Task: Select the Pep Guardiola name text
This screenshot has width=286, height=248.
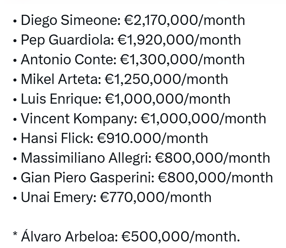Action: pos(67,40)
